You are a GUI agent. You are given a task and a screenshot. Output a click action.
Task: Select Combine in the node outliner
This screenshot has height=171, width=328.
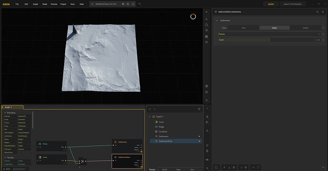pyautogui.click(x=163, y=132)
